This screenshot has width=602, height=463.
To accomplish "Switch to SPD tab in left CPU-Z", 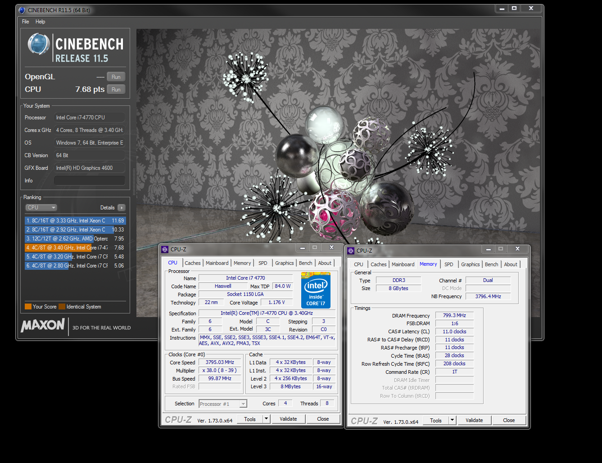I will pos(263,263).
